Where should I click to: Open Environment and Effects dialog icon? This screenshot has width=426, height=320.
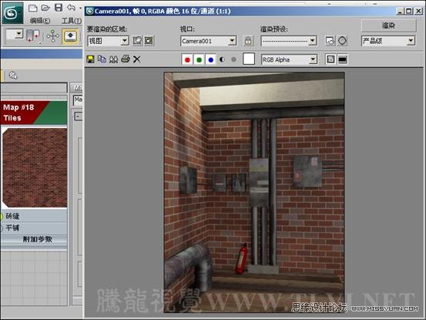342,41
